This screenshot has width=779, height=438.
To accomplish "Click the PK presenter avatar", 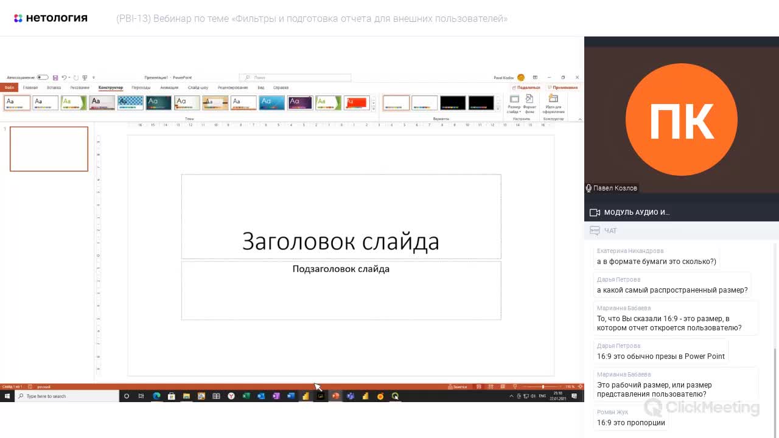I will coord(682,120).
